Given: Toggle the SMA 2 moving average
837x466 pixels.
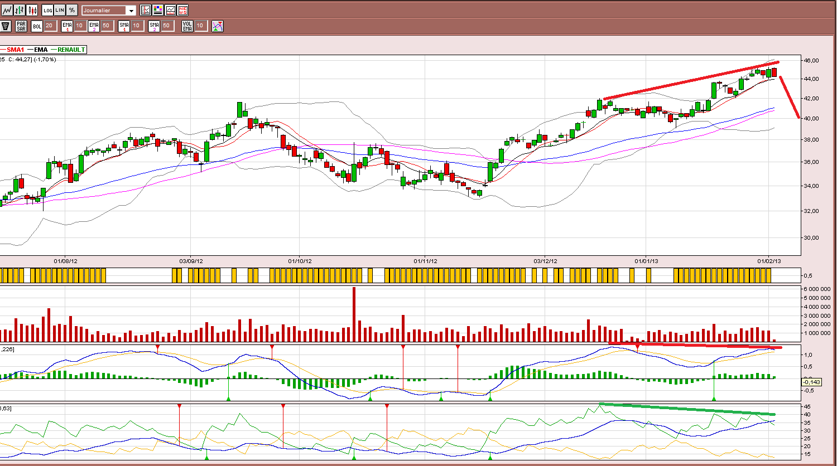Looking at the screenshot, I should coord(154,26).
